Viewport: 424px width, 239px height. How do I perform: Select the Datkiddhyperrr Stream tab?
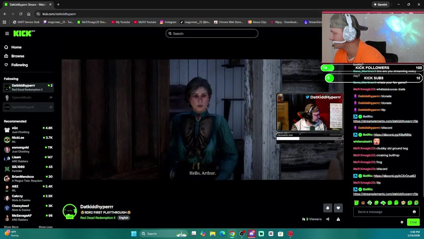point(28,5)
